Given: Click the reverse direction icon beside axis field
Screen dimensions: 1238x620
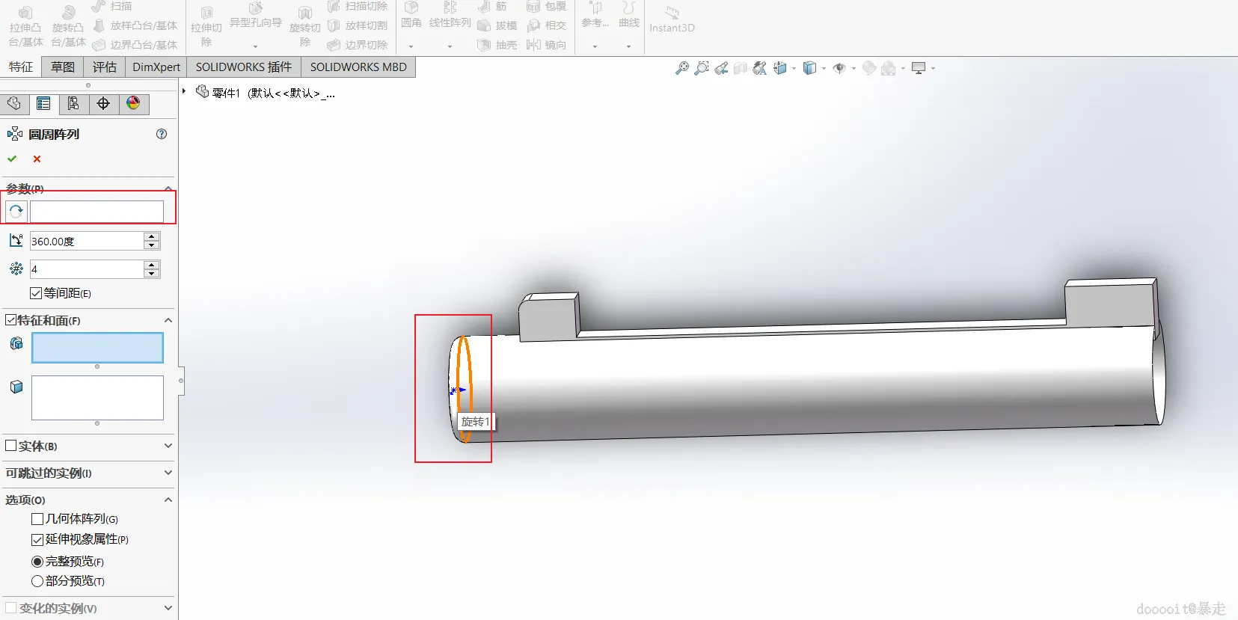Looking at the screenshot, I should [x=16, y=212].
